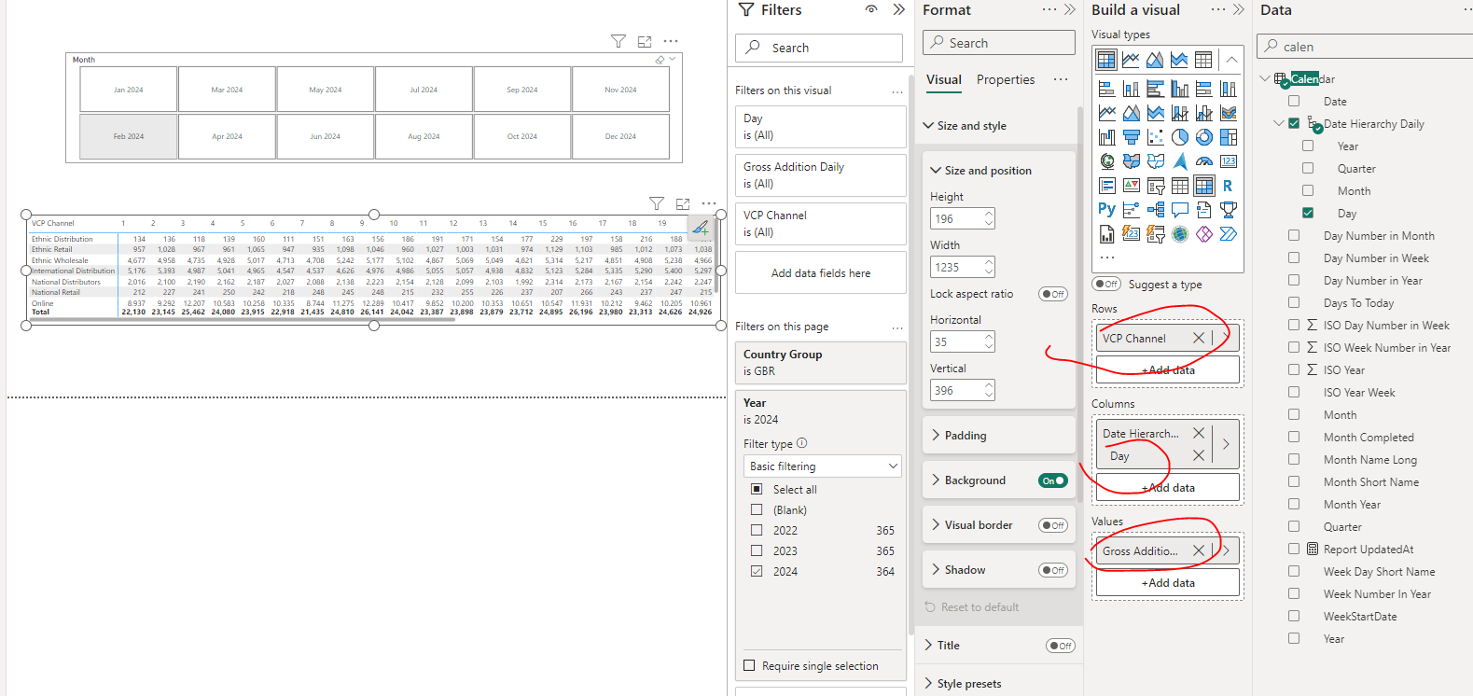Remove VCP Channel from Rows
This screenshot has width=1473, height=696.
point(1199,338)
